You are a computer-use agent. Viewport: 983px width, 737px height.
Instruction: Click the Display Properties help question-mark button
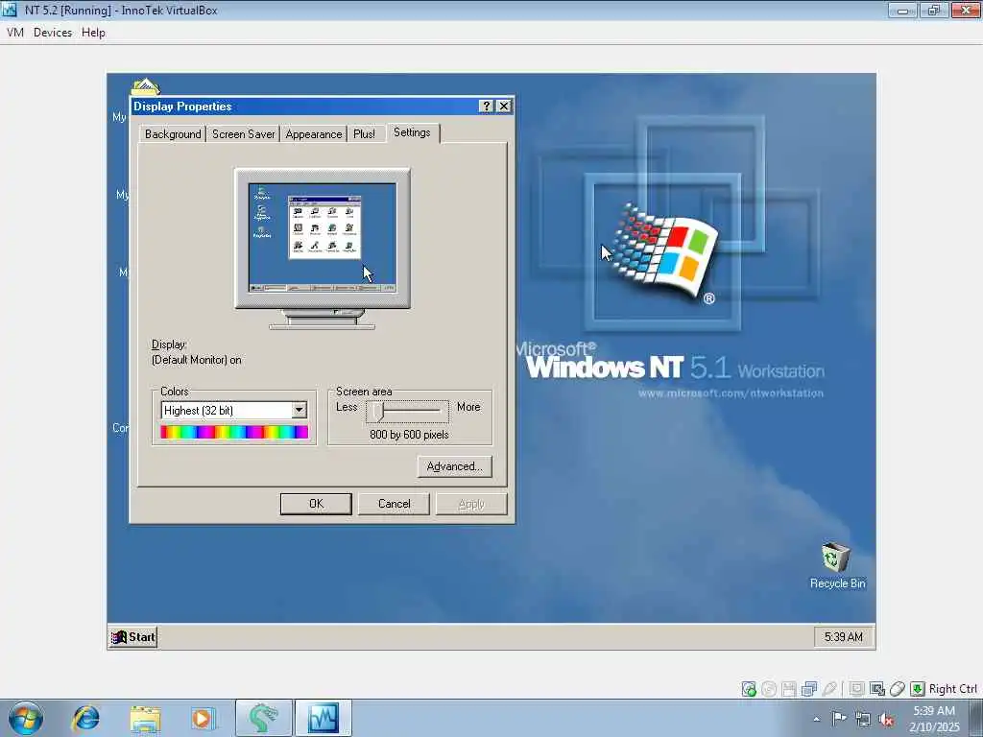tap(486, 106)
